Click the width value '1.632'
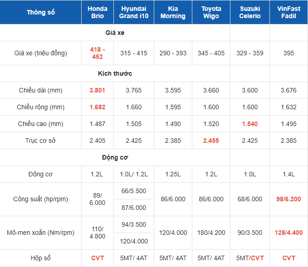Viewport: 308px width, 267px height. tap(288, 107)
